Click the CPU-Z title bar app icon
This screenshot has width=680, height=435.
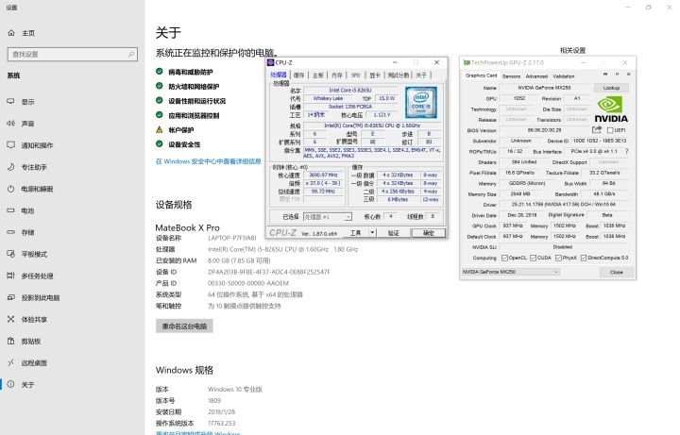tap(271, 62)
